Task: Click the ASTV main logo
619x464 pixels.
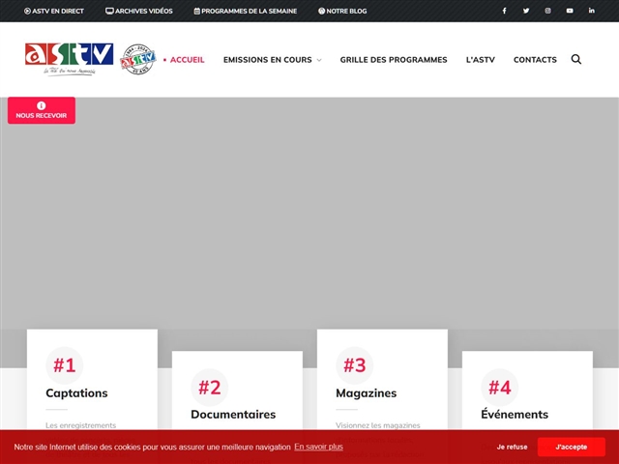Action: (x=69, y=58)
